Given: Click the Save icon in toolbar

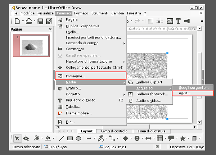Looking at the screenshot, I should (x=40, y=21).
